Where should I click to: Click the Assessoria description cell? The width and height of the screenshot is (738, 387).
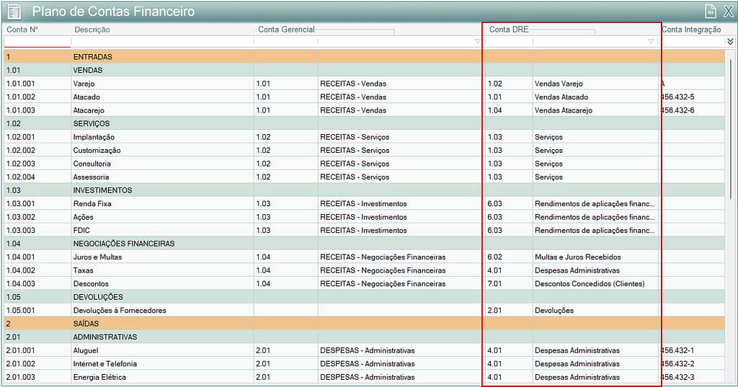click(162, 177)
